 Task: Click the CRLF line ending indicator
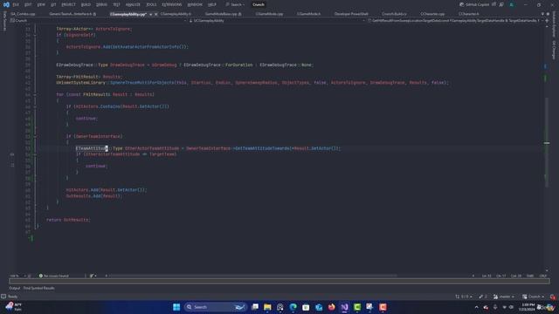click(542, 276)
